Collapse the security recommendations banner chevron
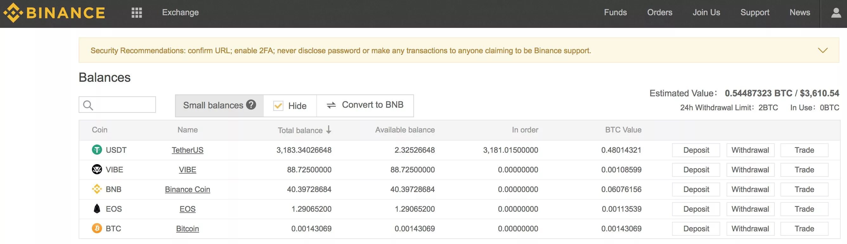The image size is (847, 244). [x=823, y=50]
